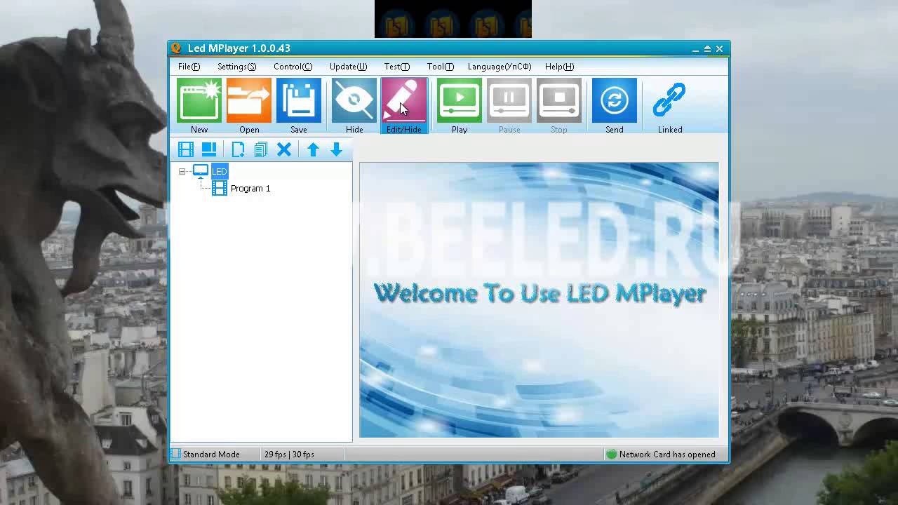Open the Update menu
The height and width of the screenshot is (505, 898).
[x=349, y=67]
